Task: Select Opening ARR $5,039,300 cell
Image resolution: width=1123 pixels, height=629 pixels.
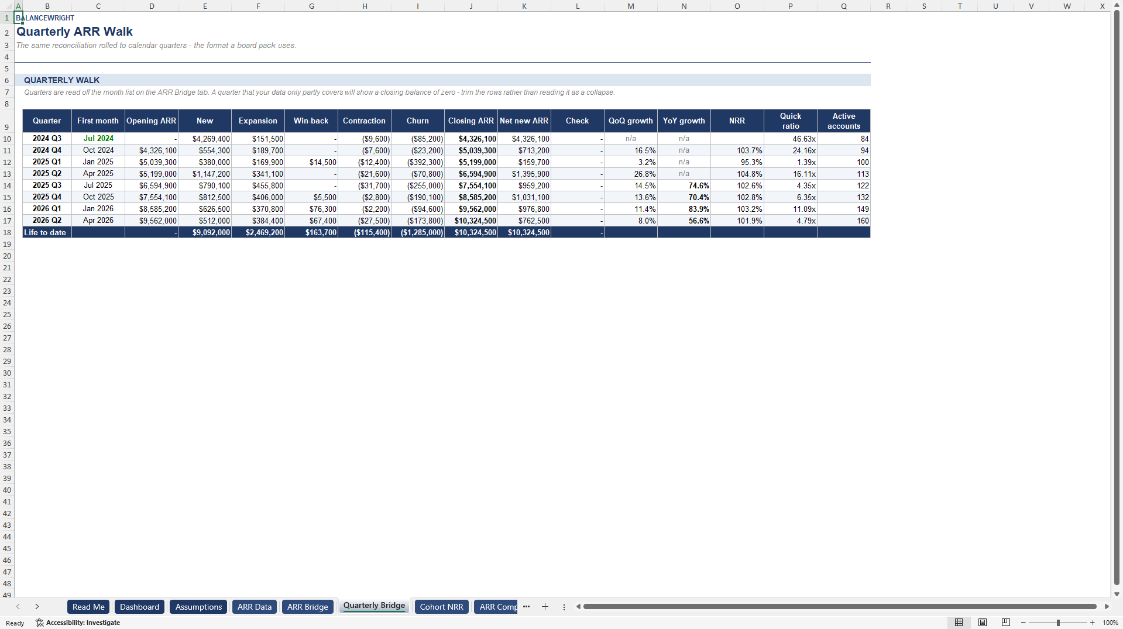Action: (x=152, y=162)
